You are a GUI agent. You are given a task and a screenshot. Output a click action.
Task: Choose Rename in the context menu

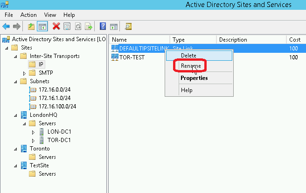[199, 66]
